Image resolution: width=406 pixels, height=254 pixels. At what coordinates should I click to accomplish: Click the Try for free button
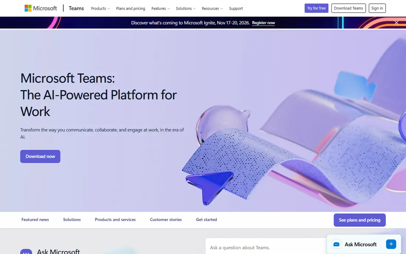click(316, 8)
